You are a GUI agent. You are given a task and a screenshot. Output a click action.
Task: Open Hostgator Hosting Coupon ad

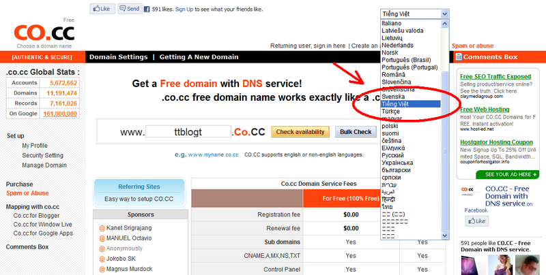496,142
